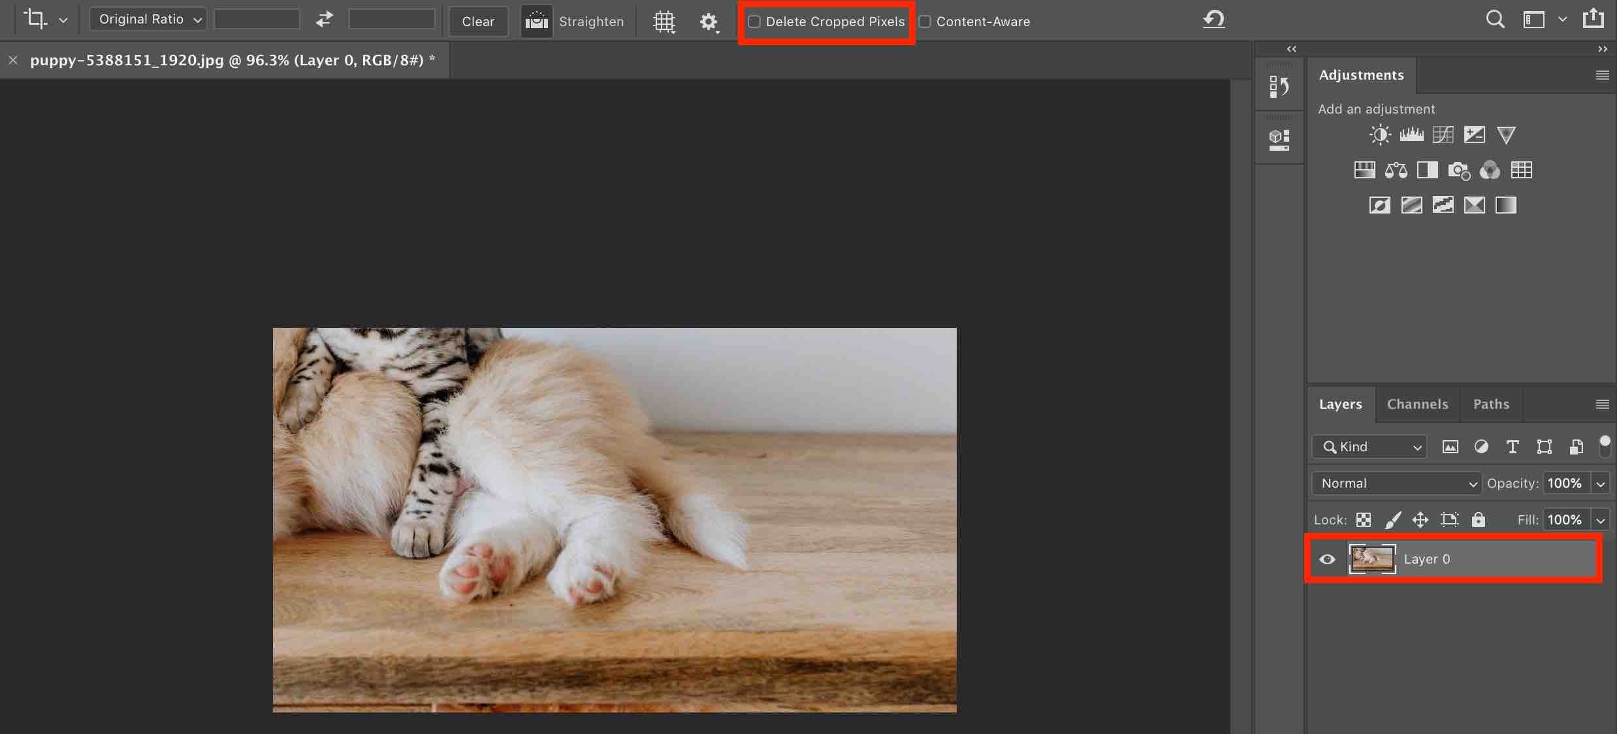Open the Original Ratio dropdown

(148, 20)
